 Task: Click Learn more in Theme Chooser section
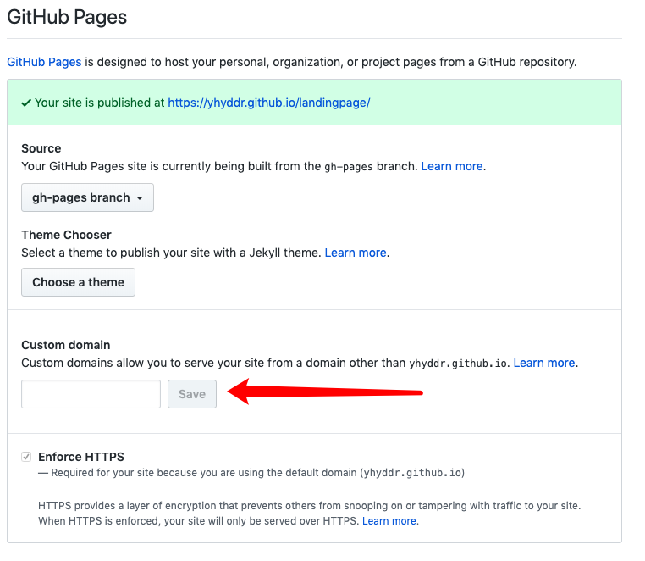click(356, 253)
